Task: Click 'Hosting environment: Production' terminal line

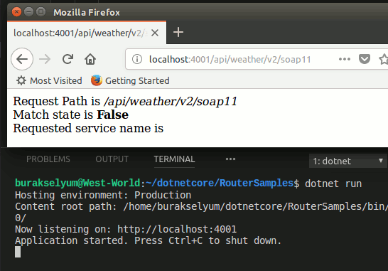Action: [103, 195]
